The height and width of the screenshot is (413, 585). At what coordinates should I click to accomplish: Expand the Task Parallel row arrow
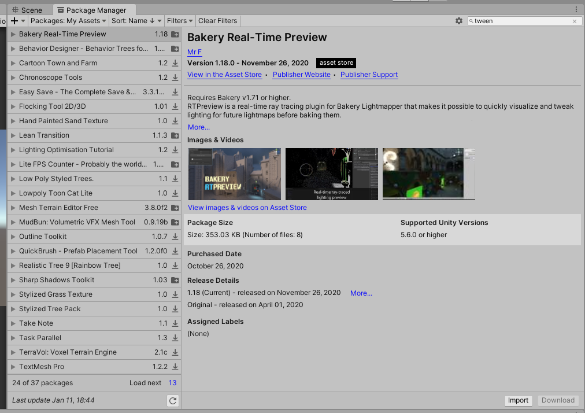13,338
